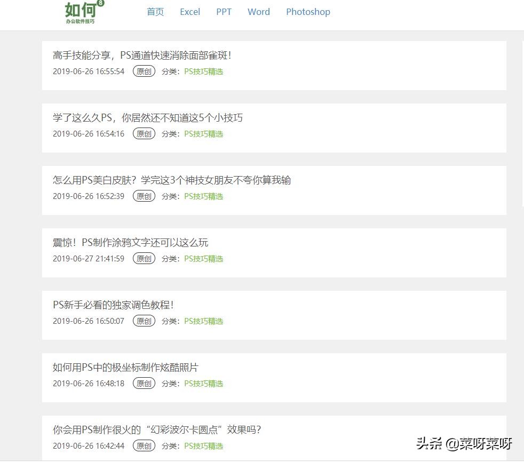This screenshot has height=462, width=524.
Task: Switch to the Word section
Action: [x=258, y=11]
